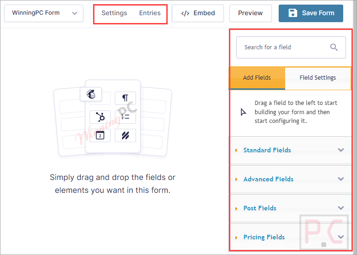The image size is (357, 255).
Task: Click the floppy disk save icon
Action: (293, 13)
